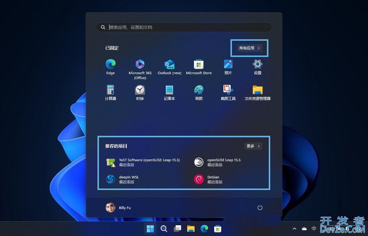The height and width of the screenshot is (236, 368).
Task: Open 记事本 Notepad
Action: pyautogui.click(x=169, y=93)
